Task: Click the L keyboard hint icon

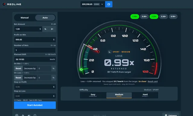Action: [x=109, y=52]
